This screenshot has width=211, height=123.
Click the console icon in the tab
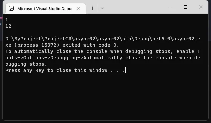point(11,8)
